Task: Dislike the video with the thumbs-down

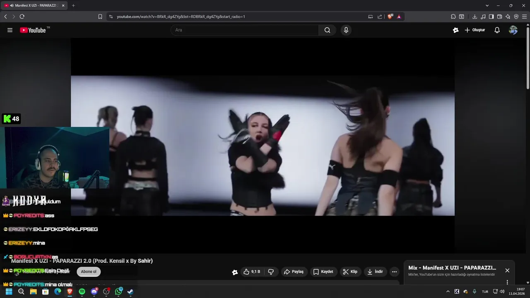Action: pos(271,272)
